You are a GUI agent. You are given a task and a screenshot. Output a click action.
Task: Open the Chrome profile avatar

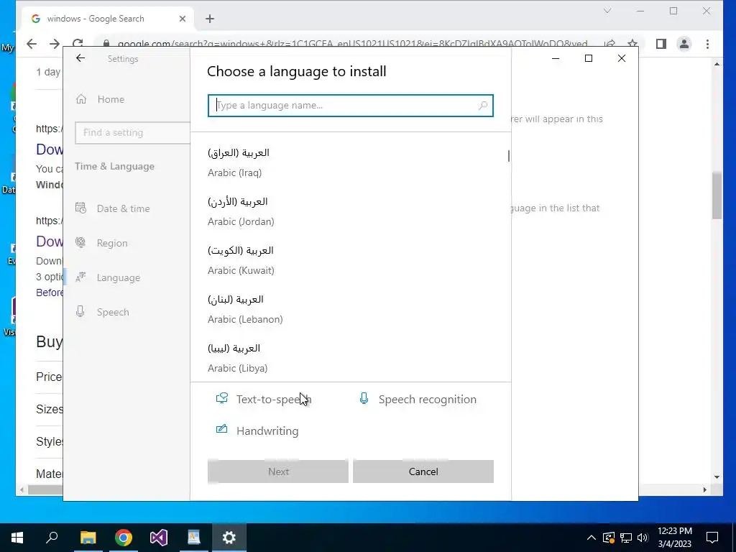coord(684,44)
